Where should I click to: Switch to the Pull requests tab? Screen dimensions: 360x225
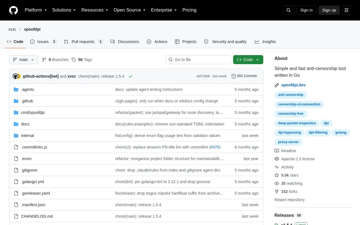(x=83, y=42)
